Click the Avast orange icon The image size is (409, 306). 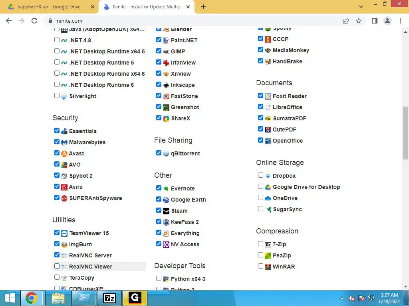[x=64, y=153]
